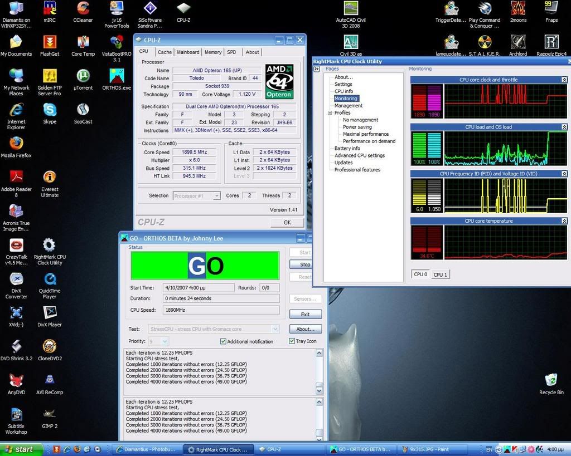Image resolution: width=571 pixels, height=456 pixels.
Task: Select the FlashGet desktop icon
Action: 50,46
